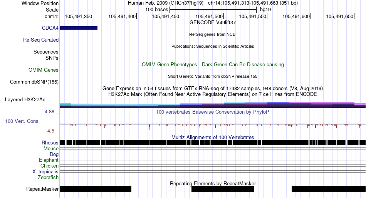Click Repeating Elements by RepeatMasker title
Screen dimensions: 366x198
(x=213, y=183)
